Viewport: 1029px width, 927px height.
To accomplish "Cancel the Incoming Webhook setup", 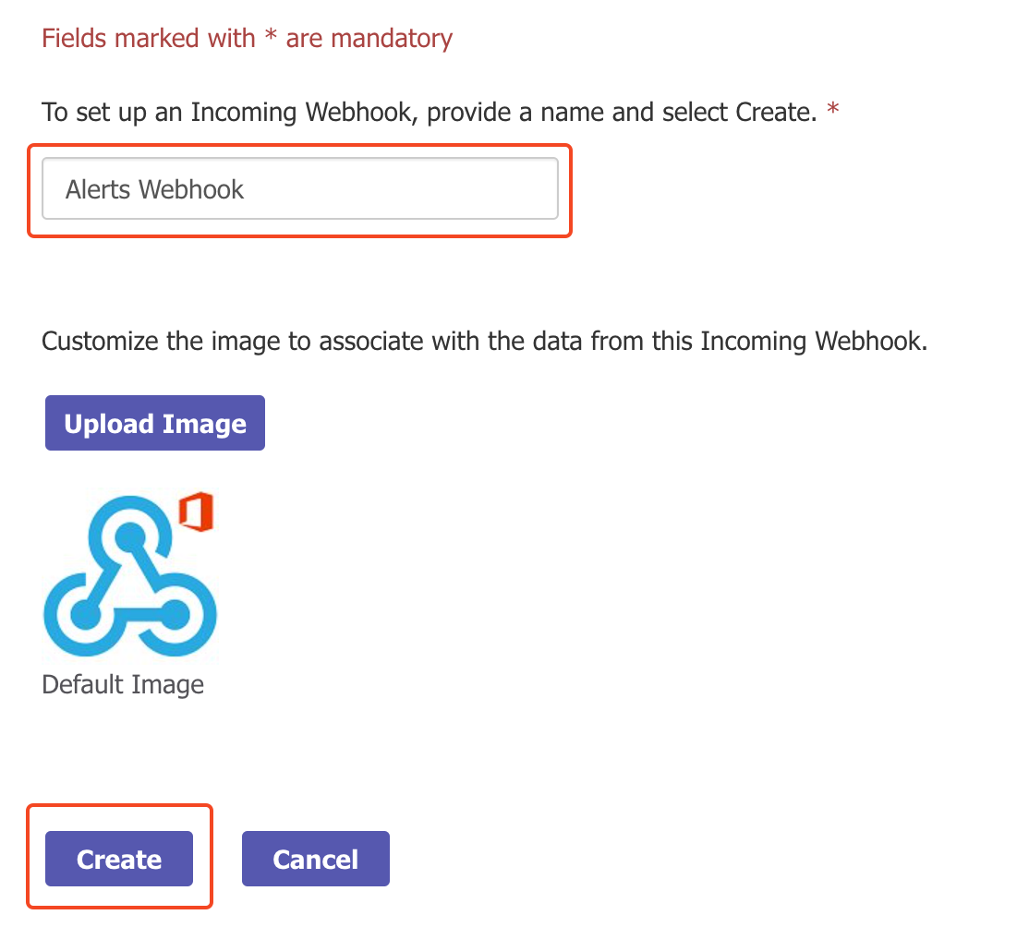I will coord(316,859).
